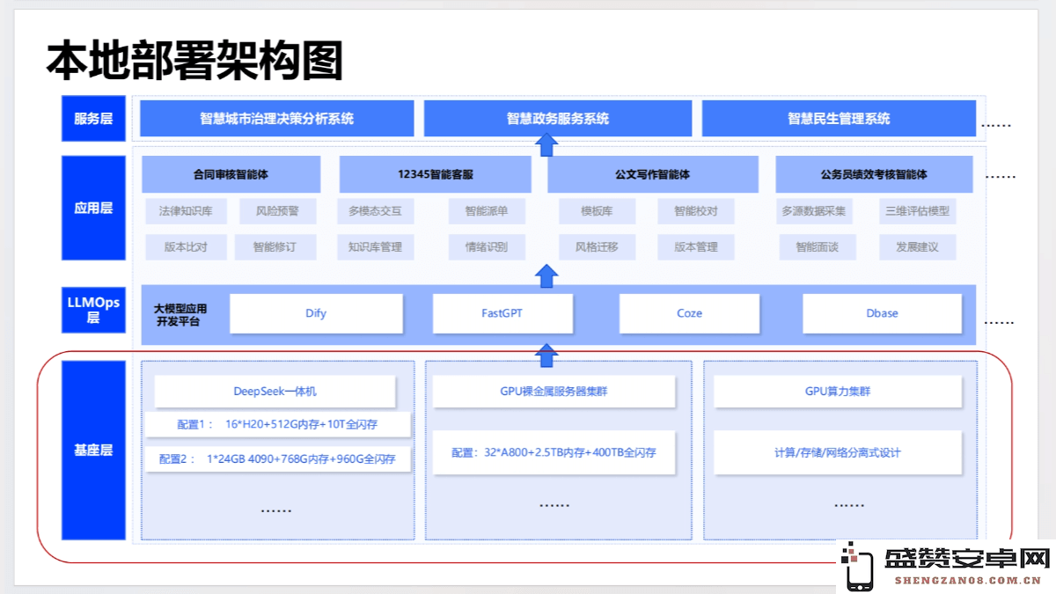Image resolution: width=1056 pixels, height=594 pixels.
Task: Select the 版本管理 item
Action: pos(696,247)
